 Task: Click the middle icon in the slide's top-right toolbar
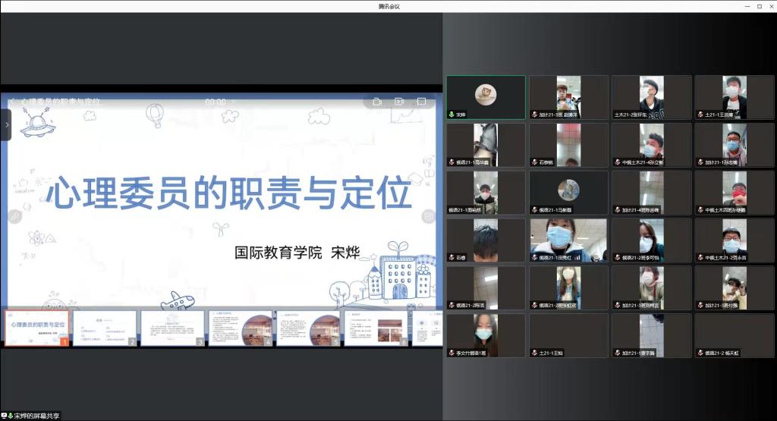click(x=399, y=102)
